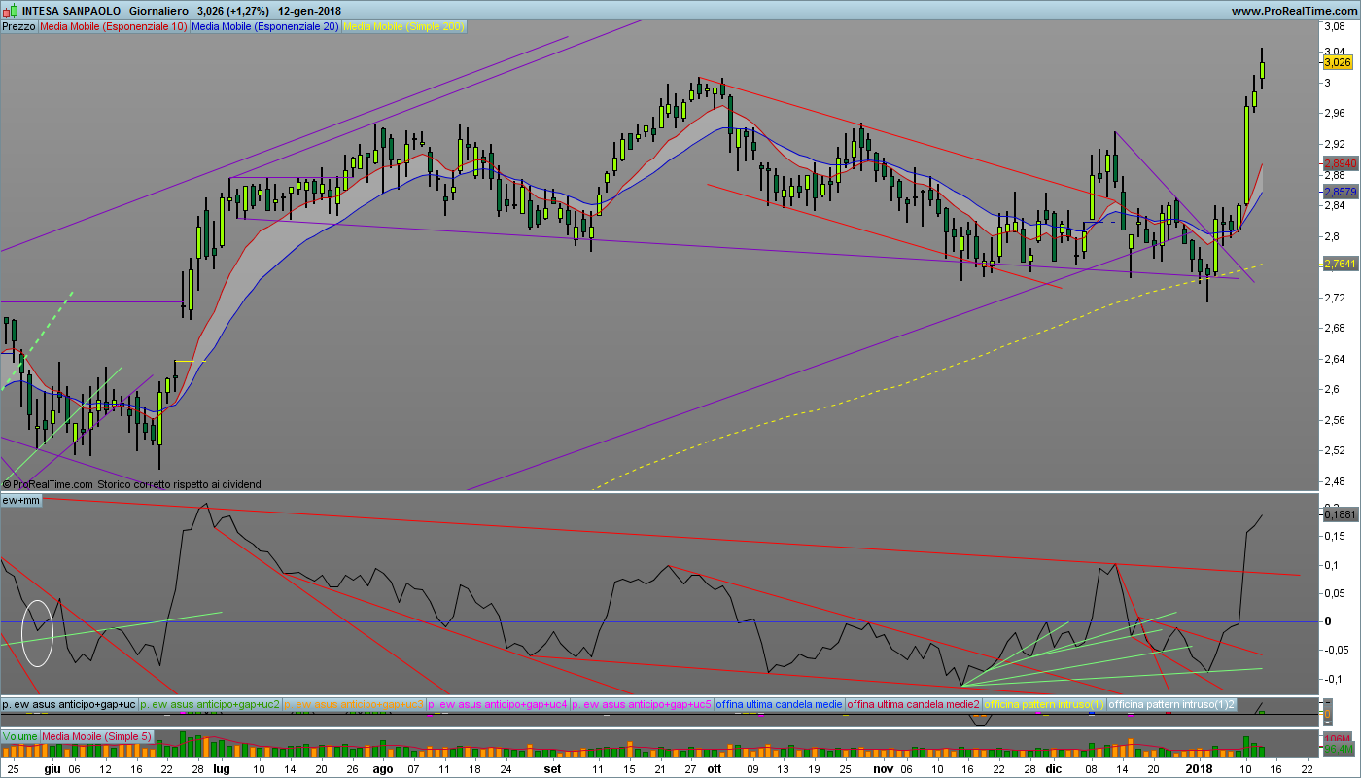Click the Giornaliero timeframe text
This screenshot has width=1361, height=778.
[x=158, y=11]
